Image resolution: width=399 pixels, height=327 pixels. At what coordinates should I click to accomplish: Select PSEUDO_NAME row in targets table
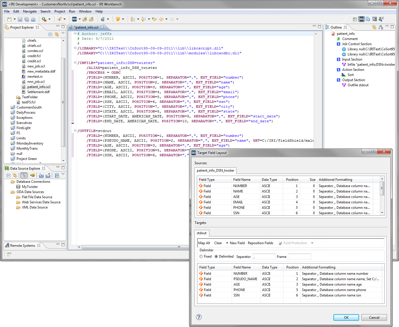pyautogui.click(x=290, y=279)
